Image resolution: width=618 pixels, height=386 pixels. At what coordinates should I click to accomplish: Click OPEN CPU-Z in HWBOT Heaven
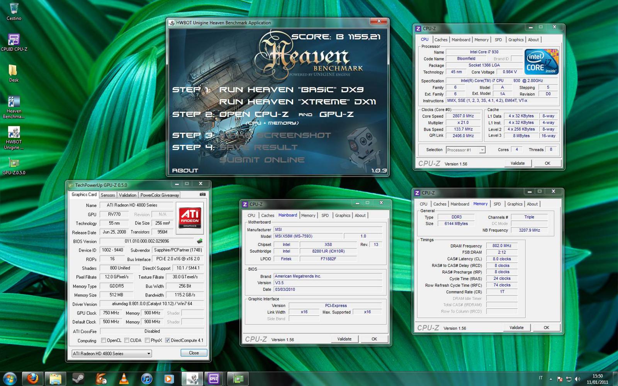coord(254,114)
